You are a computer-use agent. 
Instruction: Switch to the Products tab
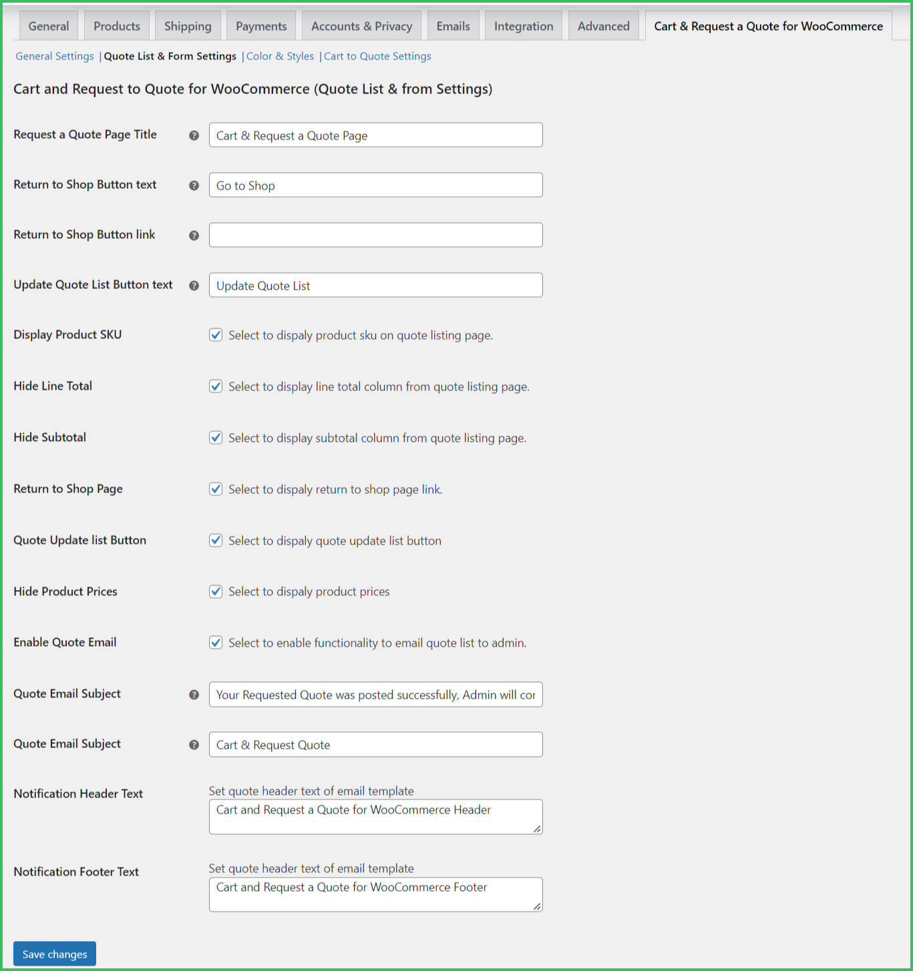(117, 26)
